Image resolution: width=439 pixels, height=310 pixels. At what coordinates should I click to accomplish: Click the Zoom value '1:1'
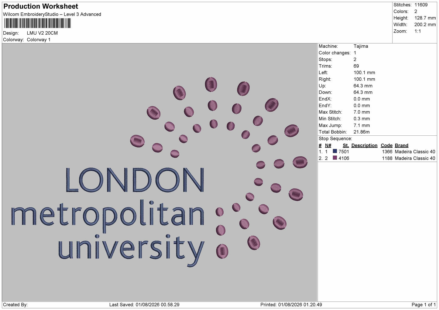click(418, 31)
